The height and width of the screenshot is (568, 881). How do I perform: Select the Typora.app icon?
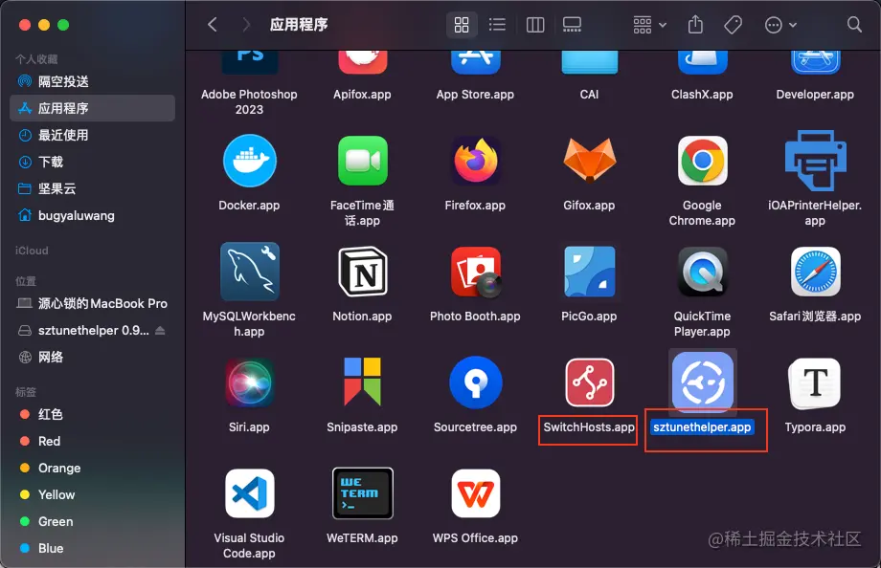pyautogui.click(x=815, y=382)
